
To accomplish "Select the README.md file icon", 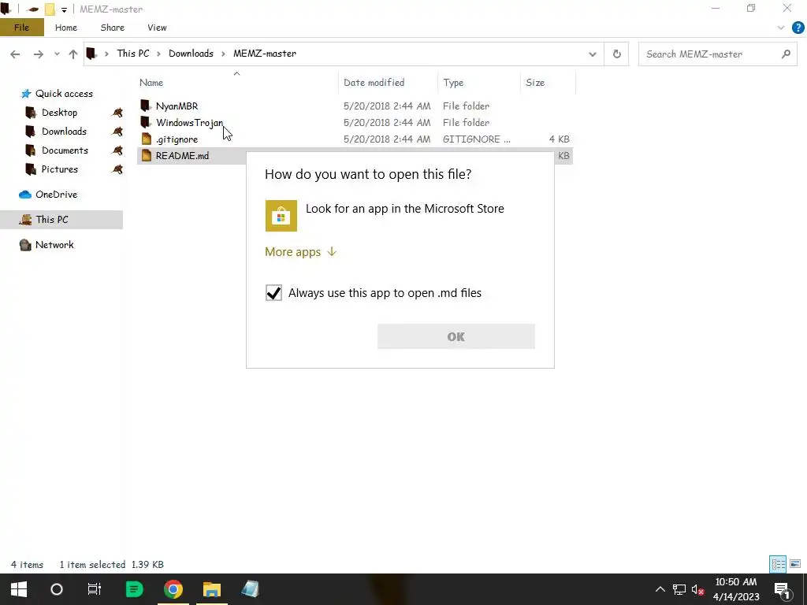I will [146, 155].
